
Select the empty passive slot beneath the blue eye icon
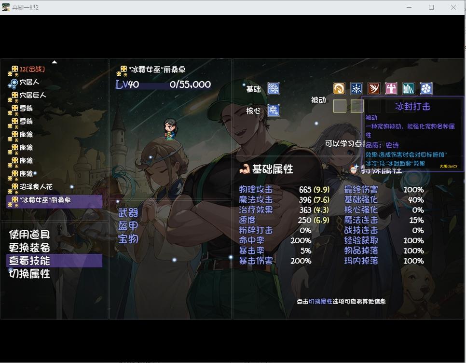357,106
